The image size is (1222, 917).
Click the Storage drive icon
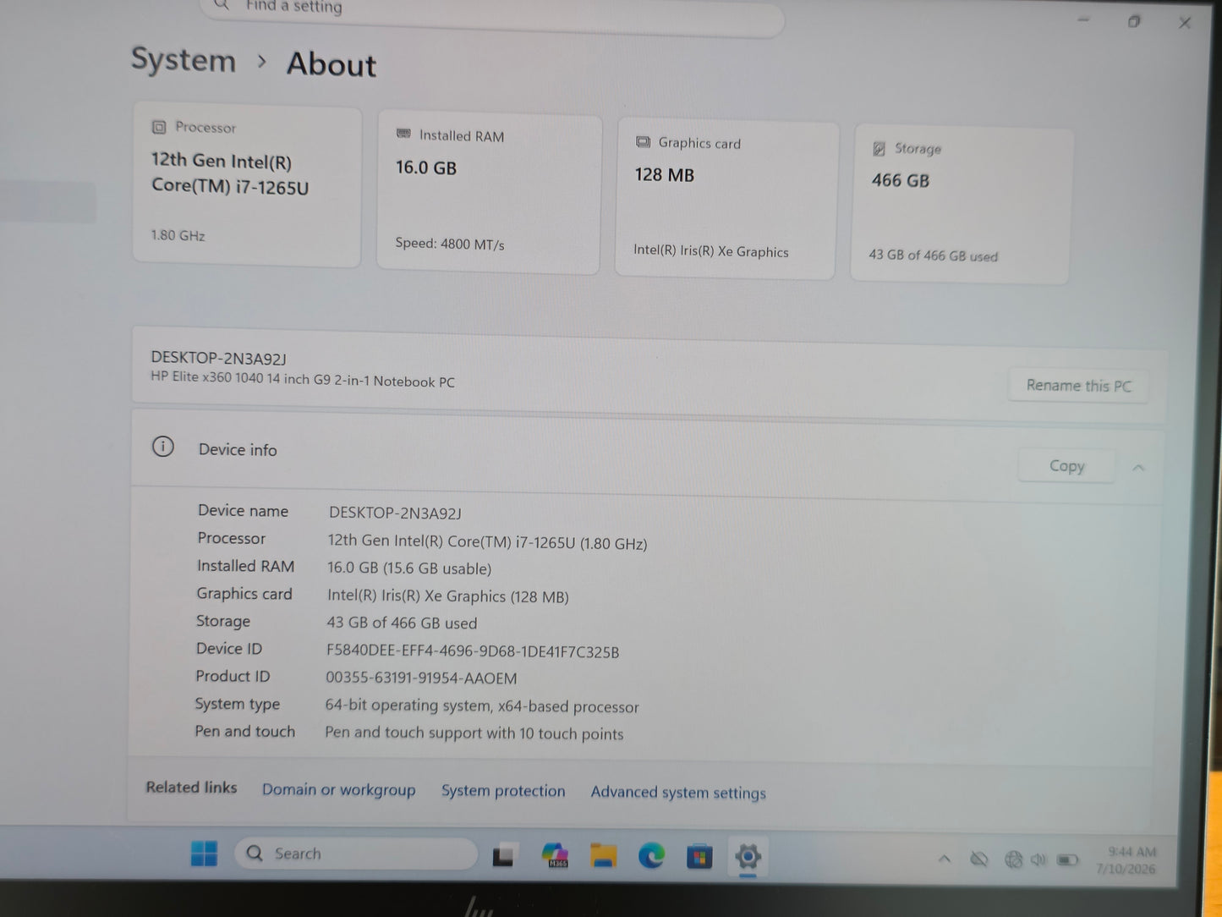880,148
